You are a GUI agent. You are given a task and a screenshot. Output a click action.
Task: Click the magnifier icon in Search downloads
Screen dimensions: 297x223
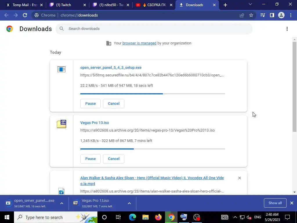(x=61, y=29)
